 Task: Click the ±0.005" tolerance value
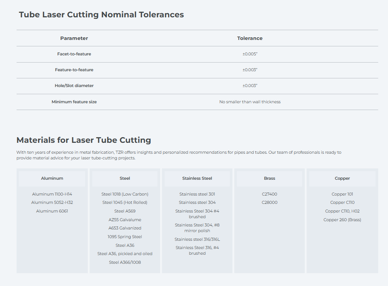pos(250,54)
